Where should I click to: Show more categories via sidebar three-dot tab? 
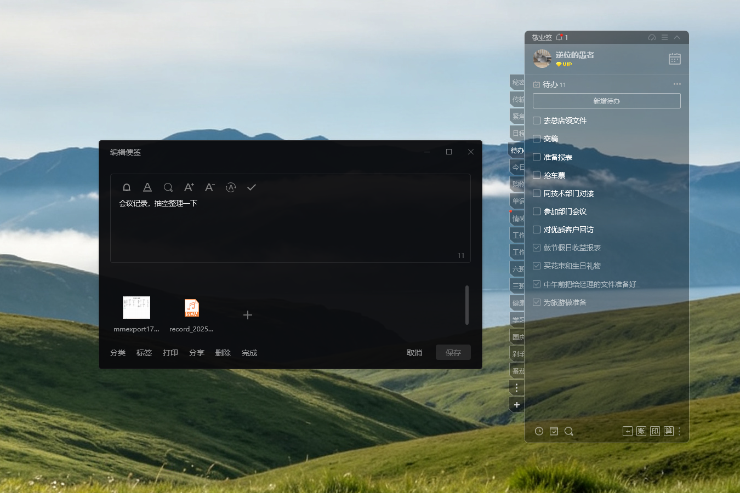[516, 388]
